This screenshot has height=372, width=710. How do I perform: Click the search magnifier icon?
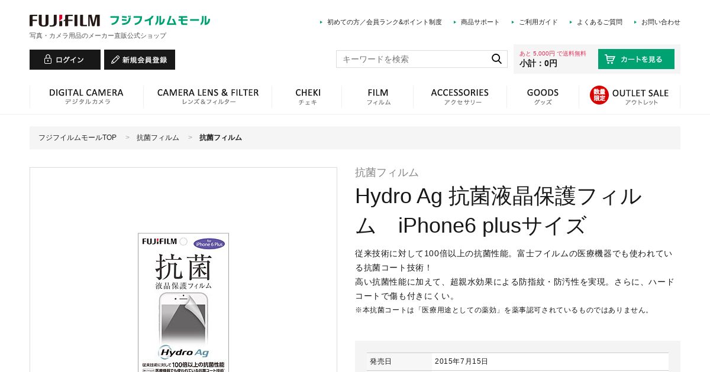tap(496, 58)
